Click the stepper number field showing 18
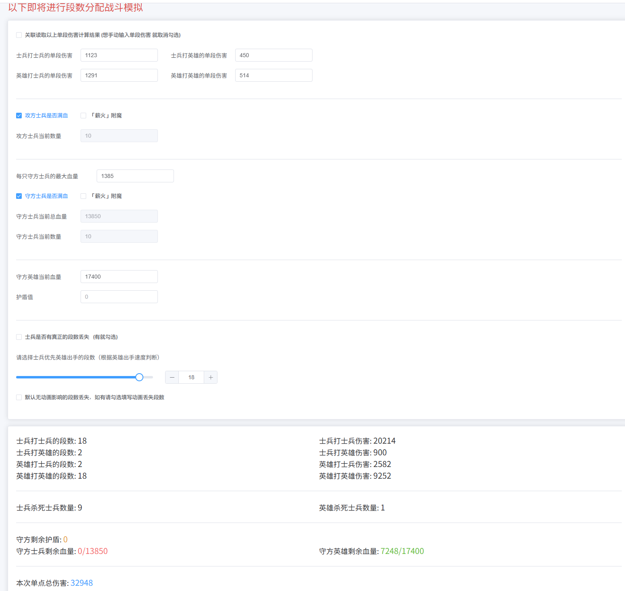Viewport: 625px width, 591px height. [x=191, y=377]
